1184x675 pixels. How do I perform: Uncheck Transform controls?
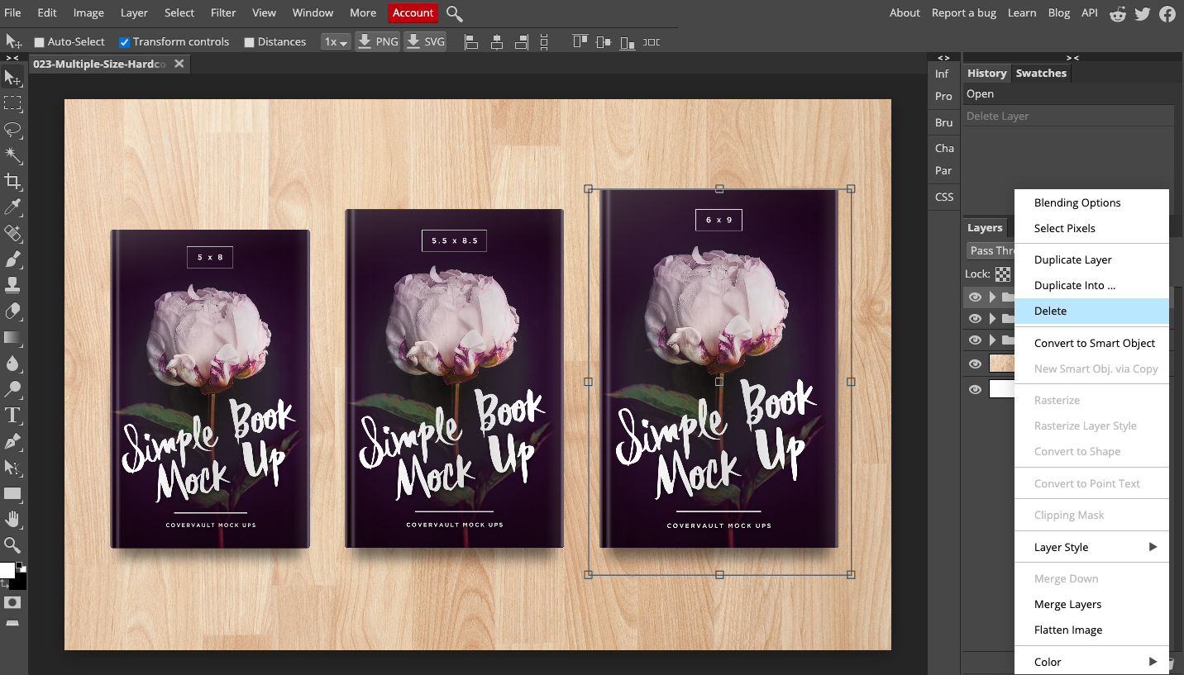click(x=124, y=42)
